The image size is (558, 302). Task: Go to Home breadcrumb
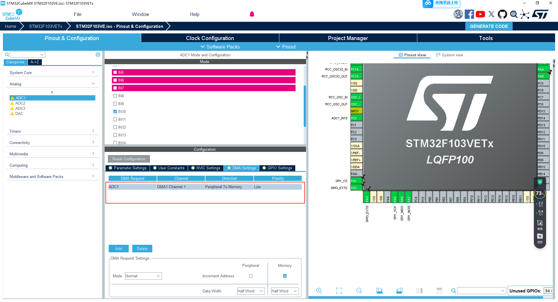(10, 26)
